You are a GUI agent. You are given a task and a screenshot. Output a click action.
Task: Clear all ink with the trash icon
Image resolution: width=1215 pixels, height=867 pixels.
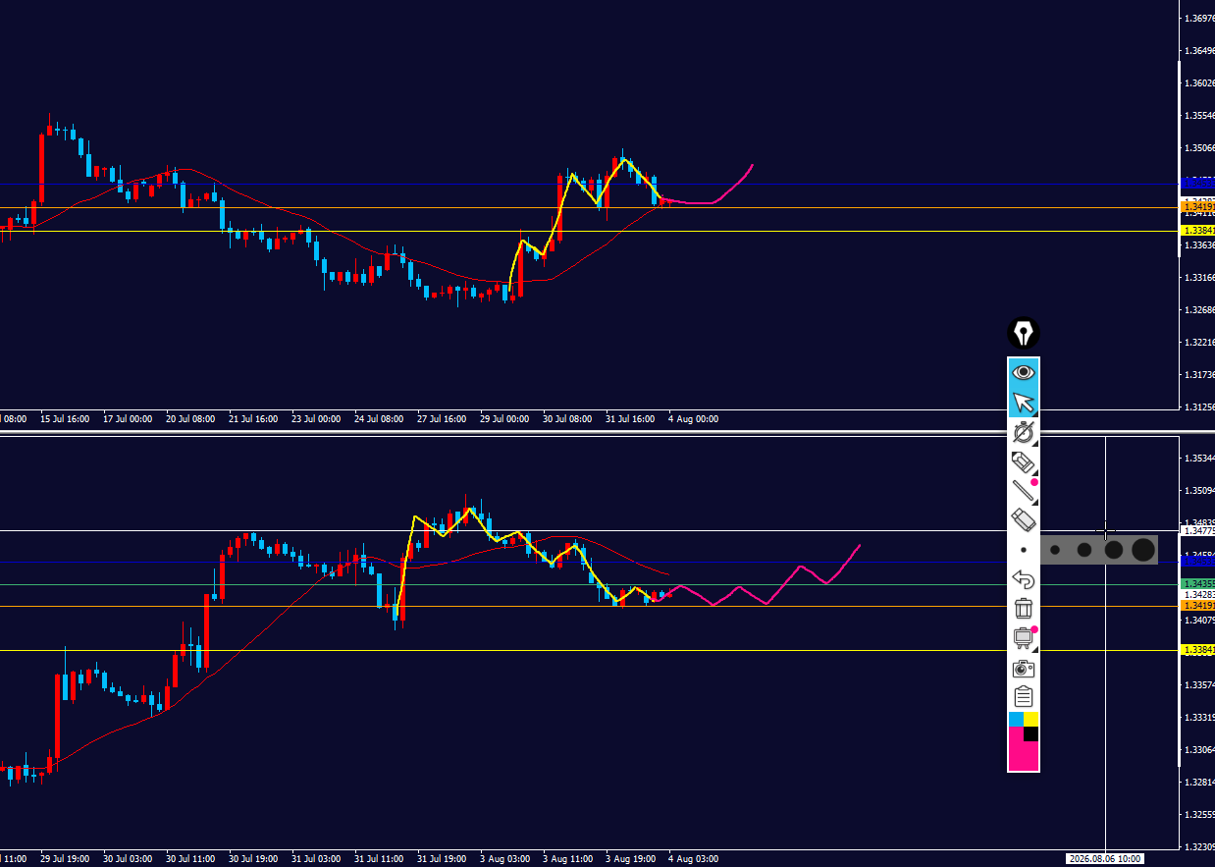(1024, 609)
